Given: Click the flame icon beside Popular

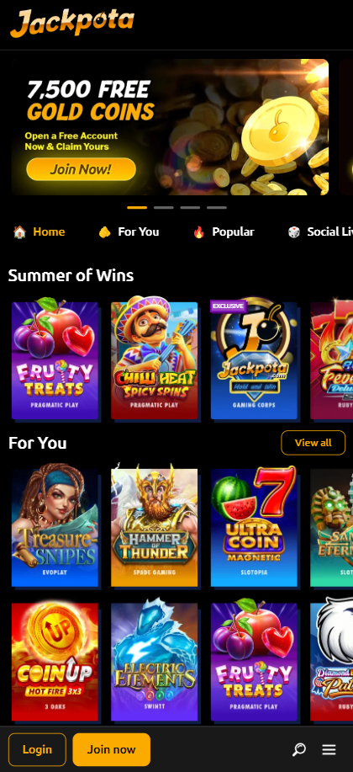Looking at the screenshot, I should (198, 232).
